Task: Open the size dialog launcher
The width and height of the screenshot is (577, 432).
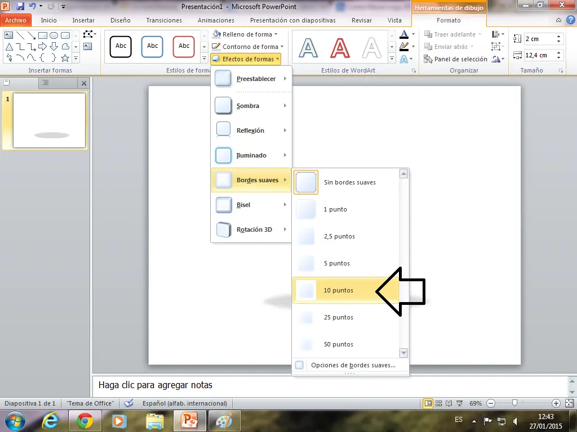Action: 561,70
